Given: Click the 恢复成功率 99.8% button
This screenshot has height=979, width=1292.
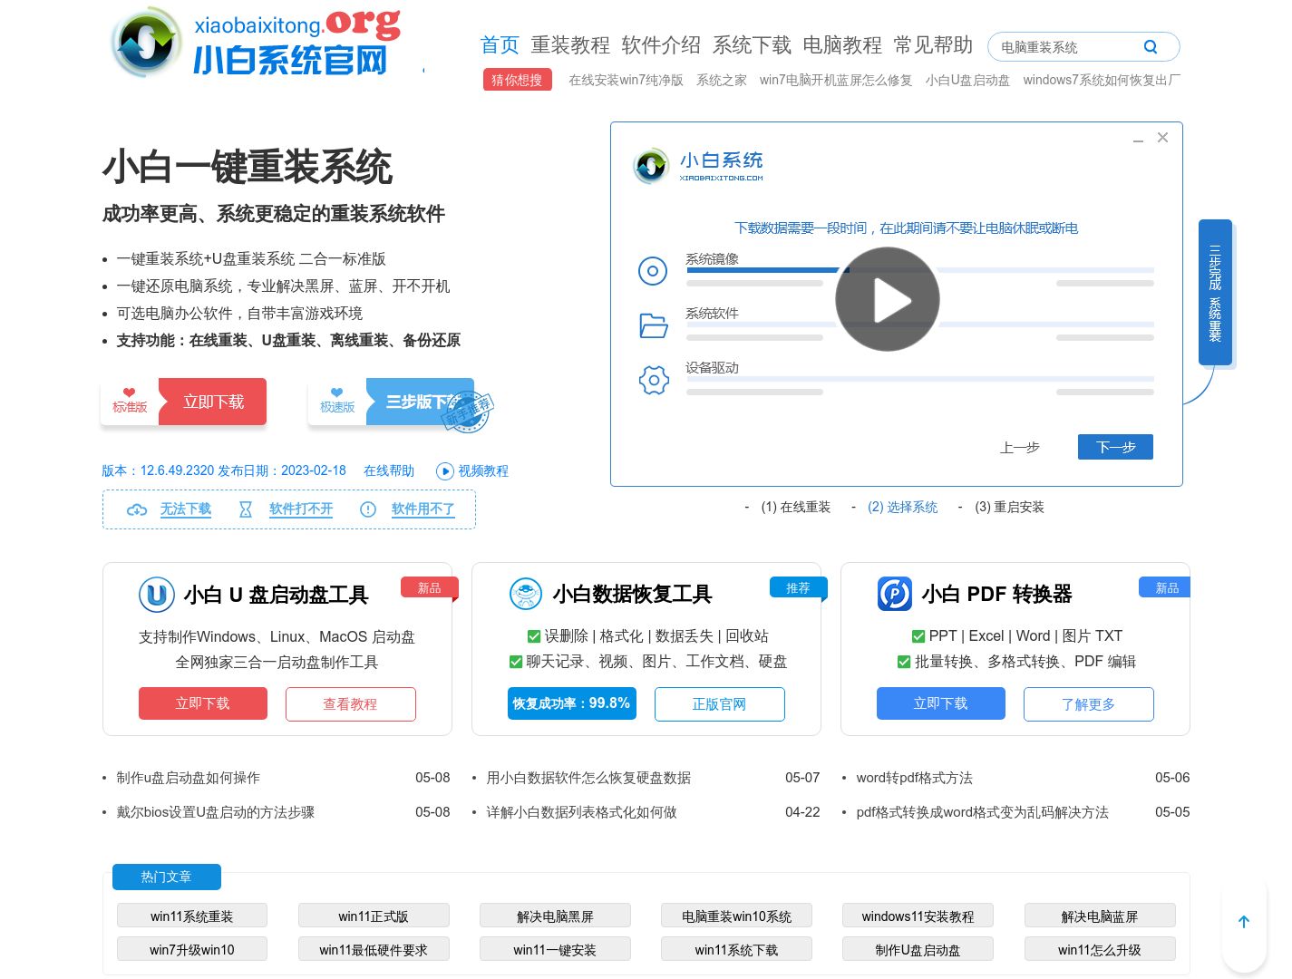Looking at the screenshot, I should (x=572, y=703).
